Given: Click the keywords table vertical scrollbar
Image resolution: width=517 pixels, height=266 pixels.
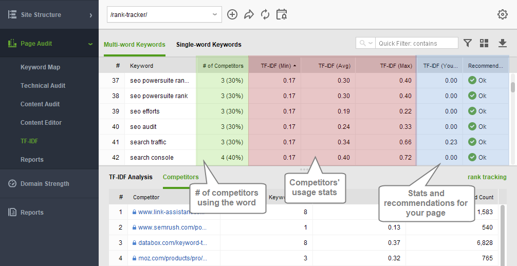Looking at the screenshot, I should pyautogui.click(x=513, y=119).
